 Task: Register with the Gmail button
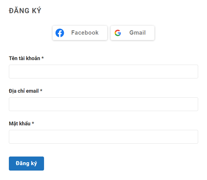point(132,33)
